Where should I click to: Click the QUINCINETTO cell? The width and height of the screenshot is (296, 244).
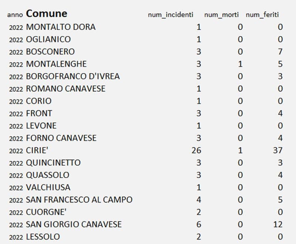tap(53, 163)
